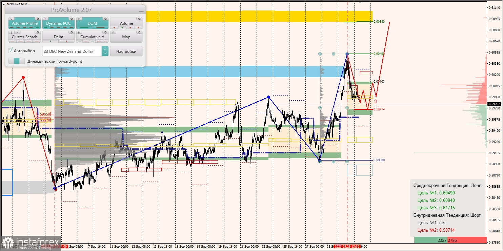503x251 pixels.
Task: Open Volume Profile gear settings
Action: (38, 19)
